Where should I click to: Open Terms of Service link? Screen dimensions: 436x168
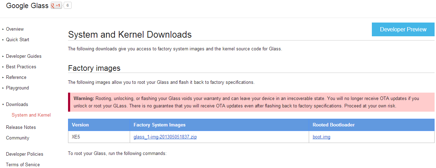23,165
